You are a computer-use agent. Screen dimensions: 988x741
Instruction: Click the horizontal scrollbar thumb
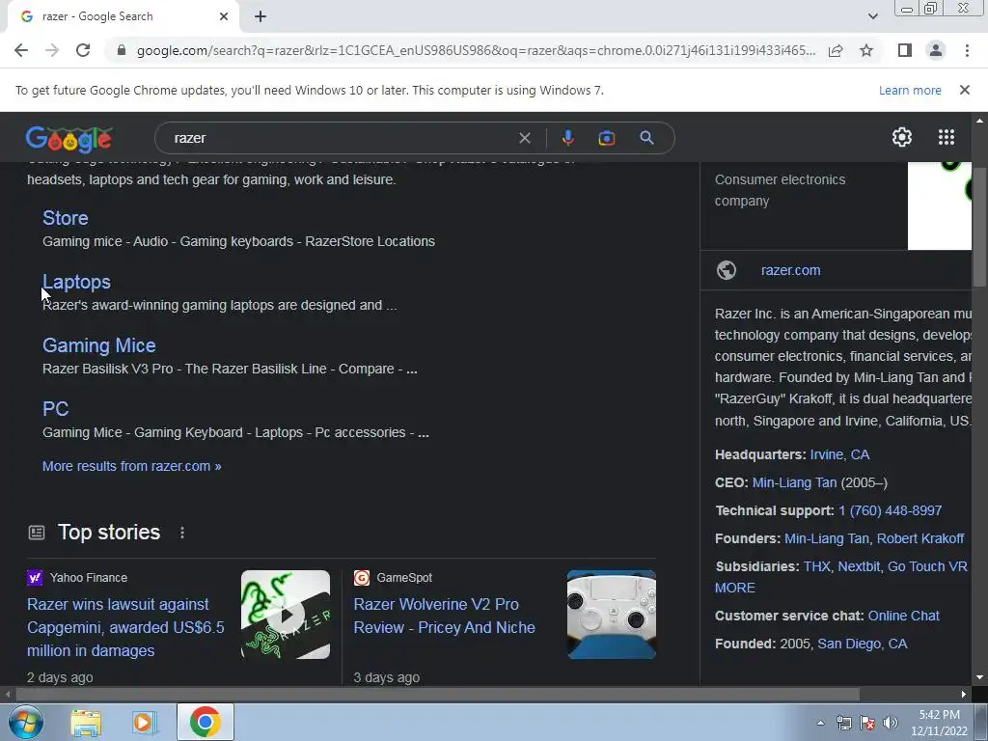(437, 694)
